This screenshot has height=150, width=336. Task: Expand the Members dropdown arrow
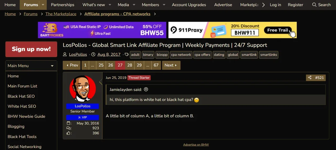point(164,5)
